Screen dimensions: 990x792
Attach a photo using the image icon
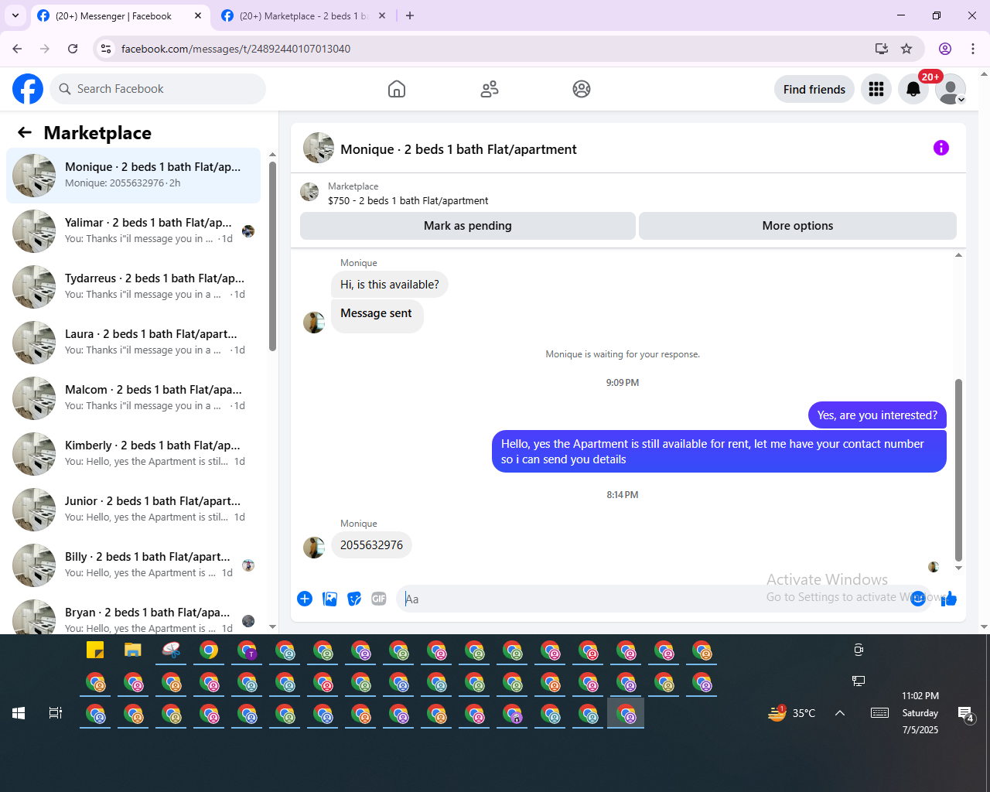(x=329, y=599)
